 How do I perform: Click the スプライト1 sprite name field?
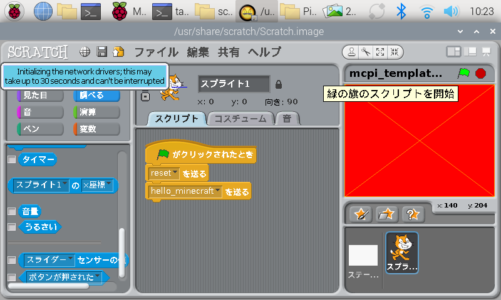234,84
